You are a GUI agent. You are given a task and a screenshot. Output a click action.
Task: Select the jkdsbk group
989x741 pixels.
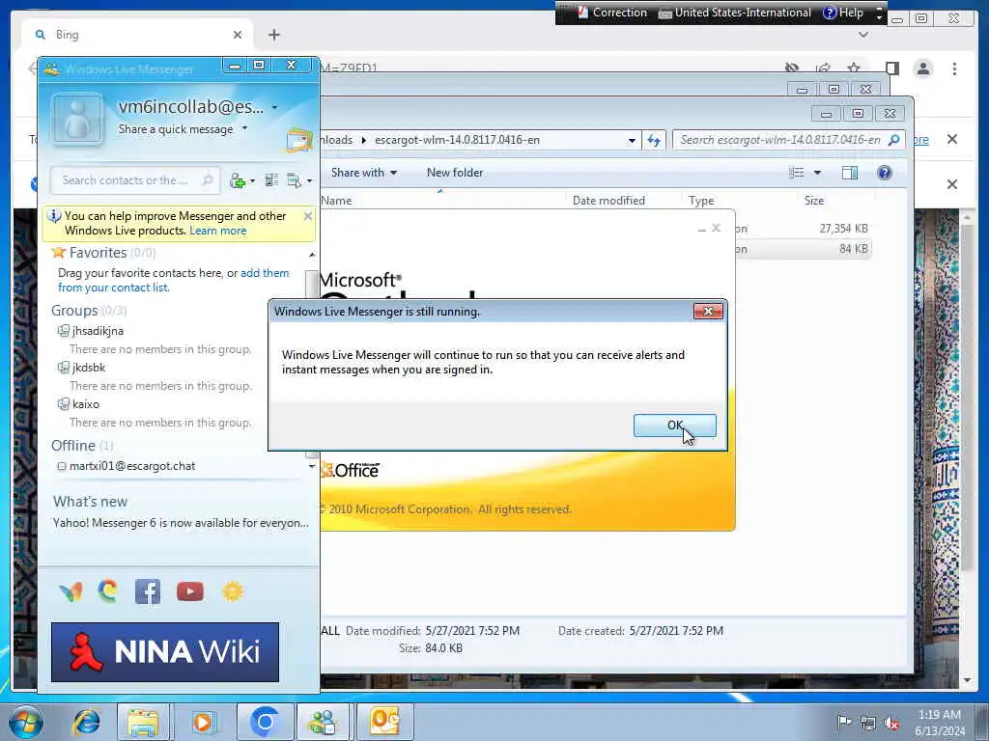point(88,368)
